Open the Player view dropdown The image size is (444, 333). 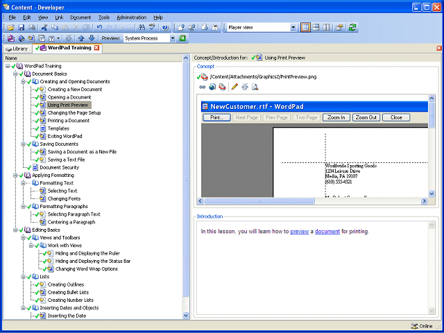click(x=293, y=28)
